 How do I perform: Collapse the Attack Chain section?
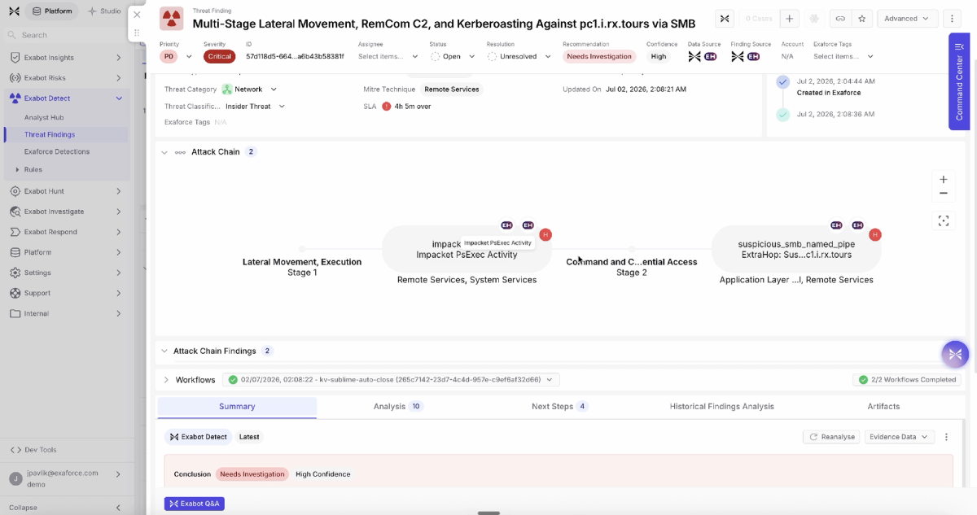pyautogui.click(x=164, y=152)
